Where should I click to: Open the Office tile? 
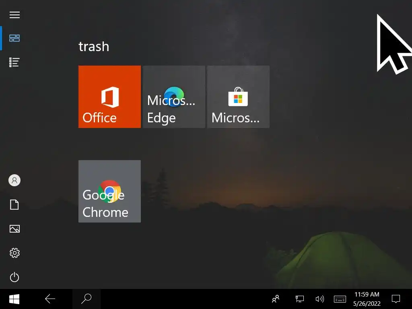coord(109,97)
